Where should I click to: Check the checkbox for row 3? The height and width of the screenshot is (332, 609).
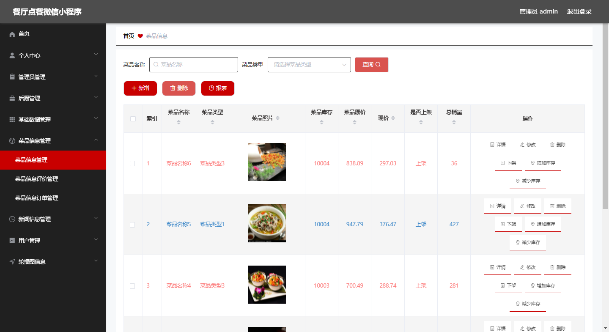click(132, 286)
